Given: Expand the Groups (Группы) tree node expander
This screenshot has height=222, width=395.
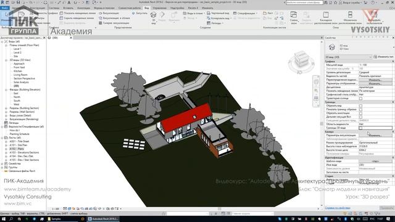Looking at the screenshot, I should pyautogui.click(x=2, y=167).
